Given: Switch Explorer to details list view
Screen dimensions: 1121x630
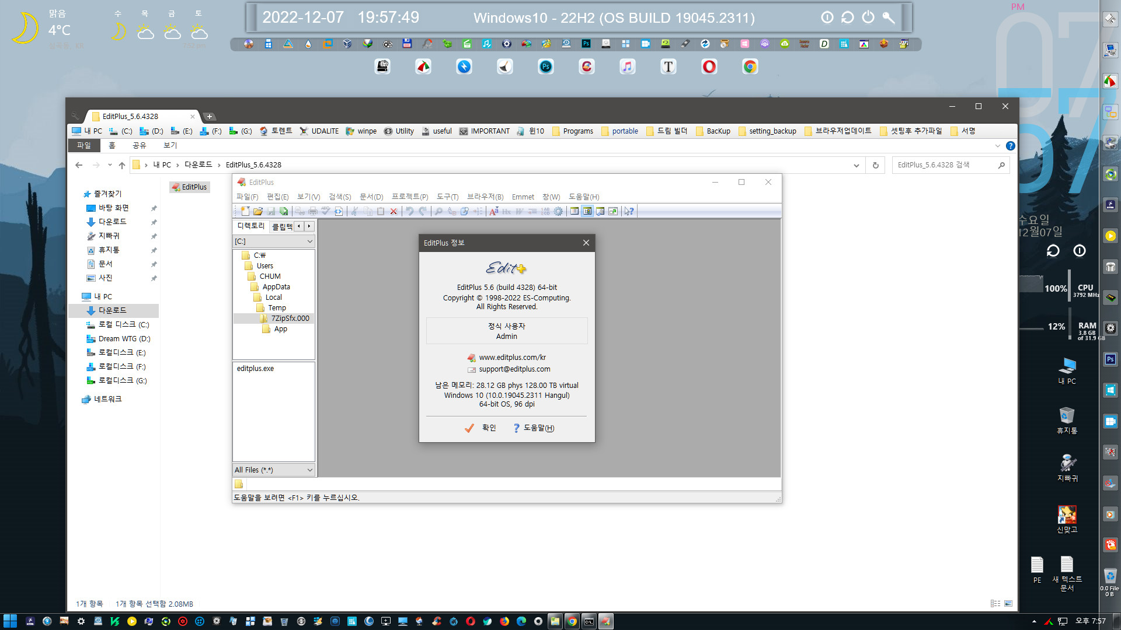Looking at the screenshot, I should tap(995, 604).
